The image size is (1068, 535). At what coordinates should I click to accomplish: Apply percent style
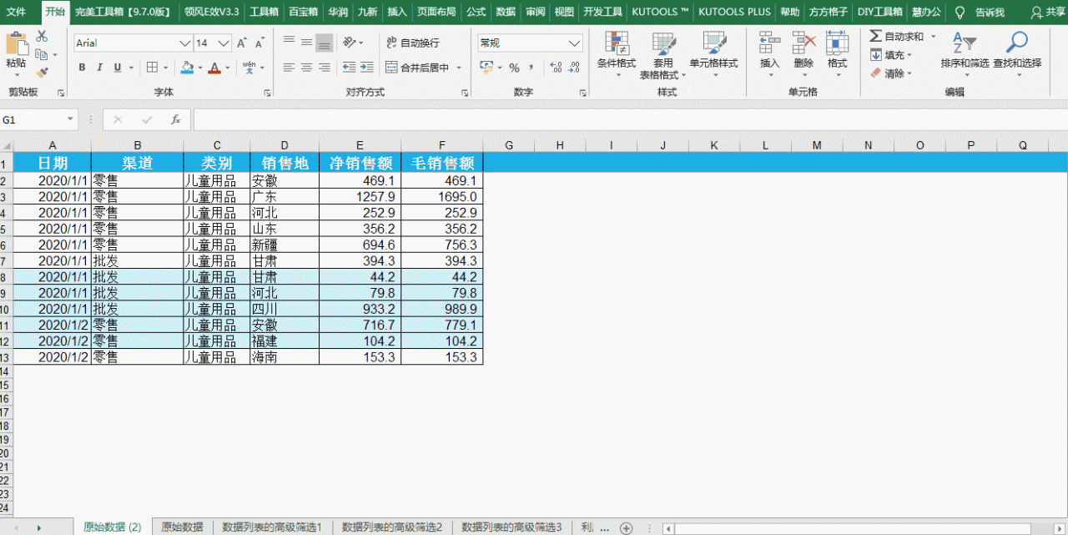pos(514,68)
